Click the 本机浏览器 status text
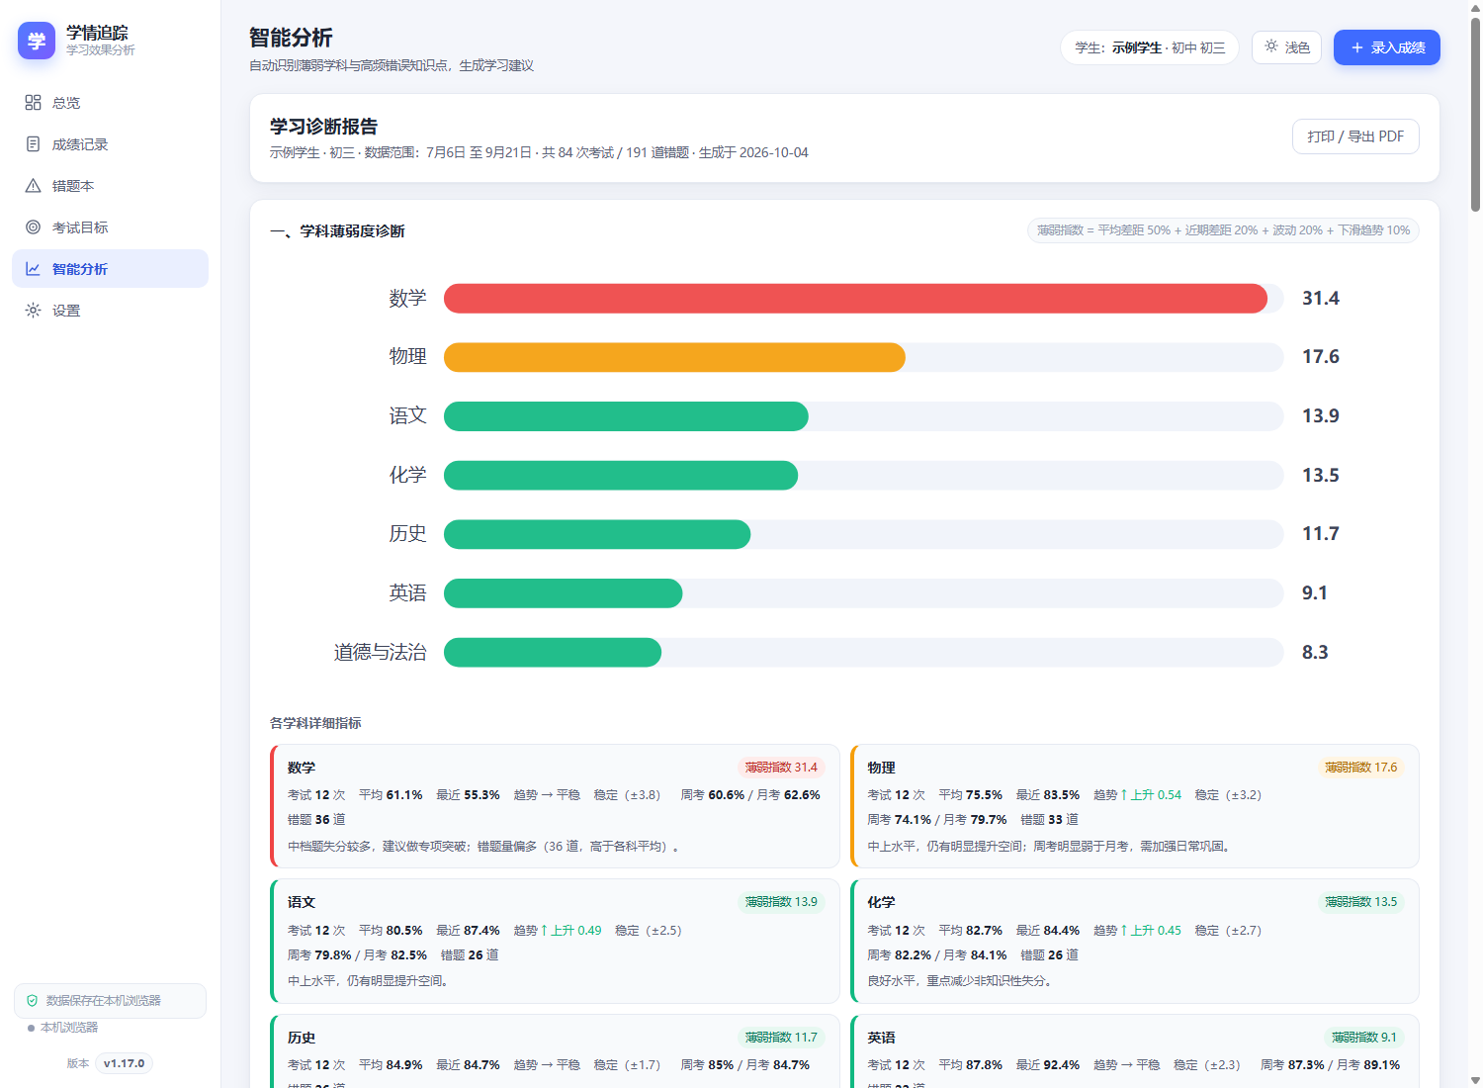 coord(69,1028)
